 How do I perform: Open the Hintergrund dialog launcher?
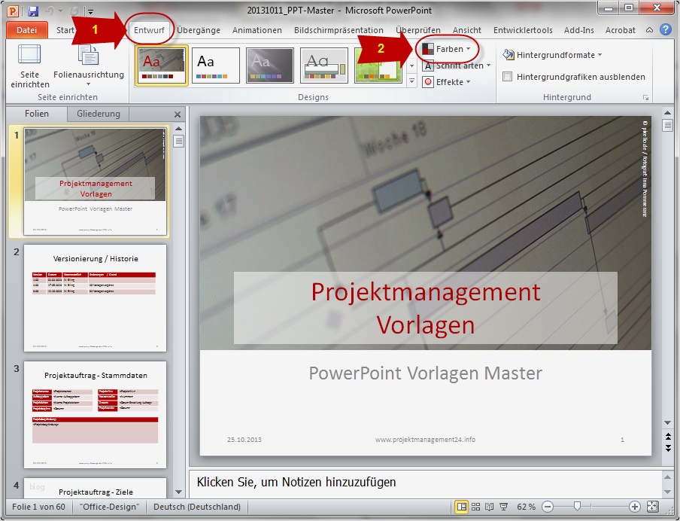[x=646, y=97]
